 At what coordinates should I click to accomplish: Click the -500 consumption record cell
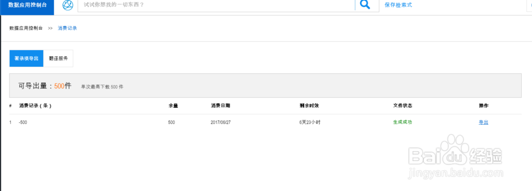(x=23, y=123)
